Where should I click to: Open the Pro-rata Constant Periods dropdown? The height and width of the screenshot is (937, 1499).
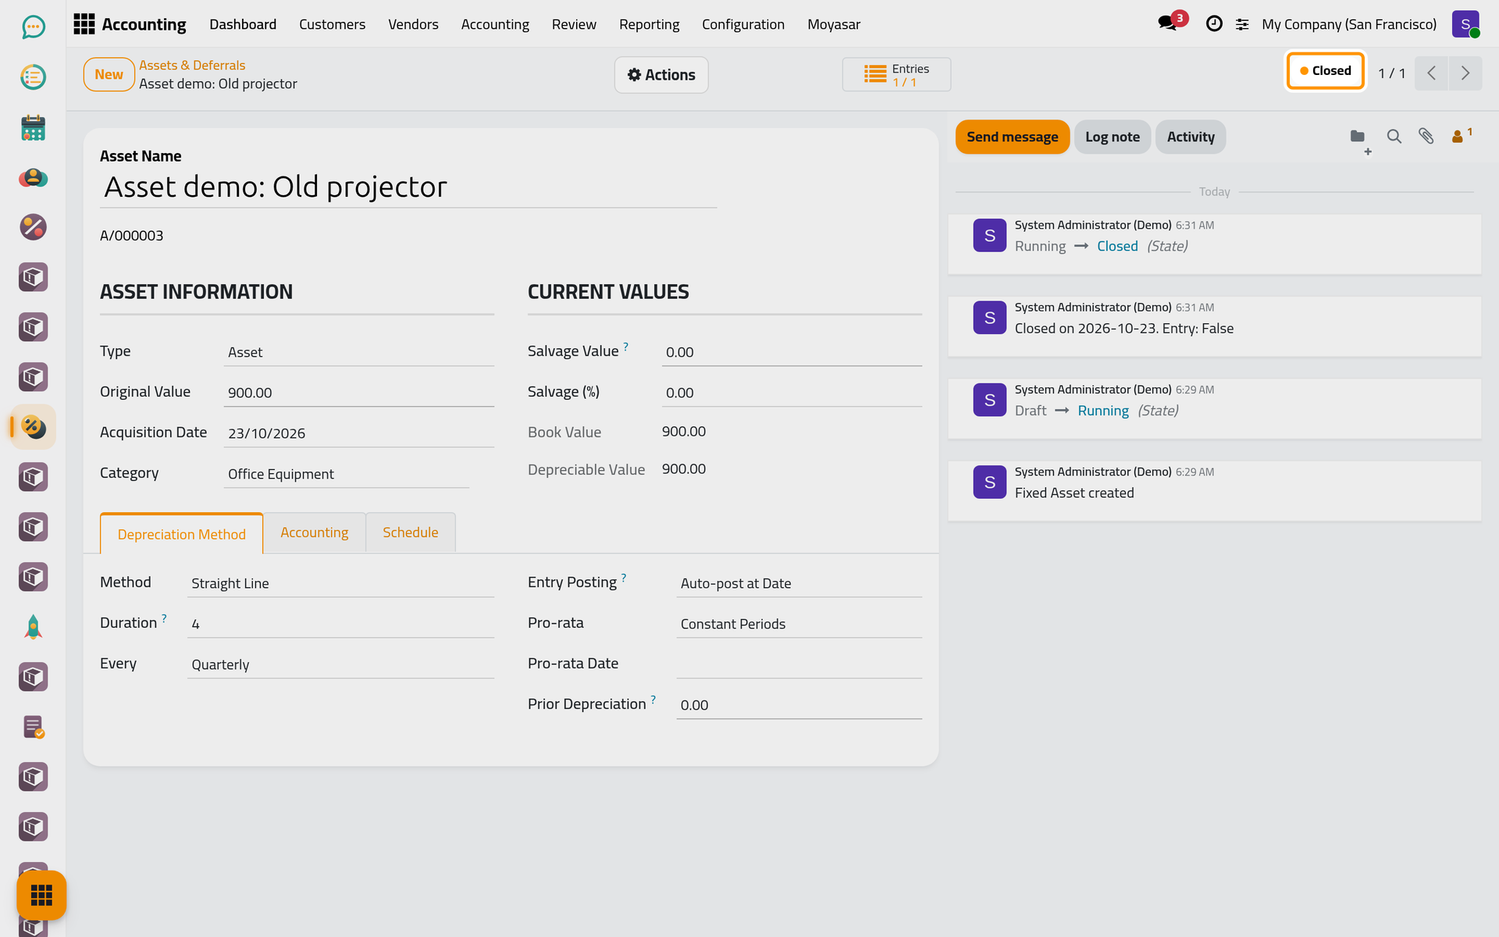point(799,624)
